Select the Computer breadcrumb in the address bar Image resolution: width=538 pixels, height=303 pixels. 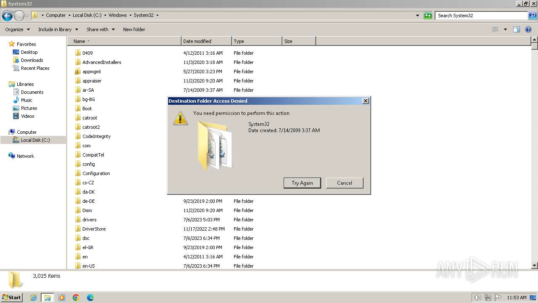coord(55,15)
